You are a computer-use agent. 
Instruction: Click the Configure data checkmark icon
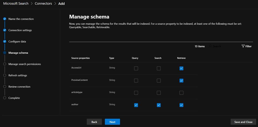coord(5,41)
